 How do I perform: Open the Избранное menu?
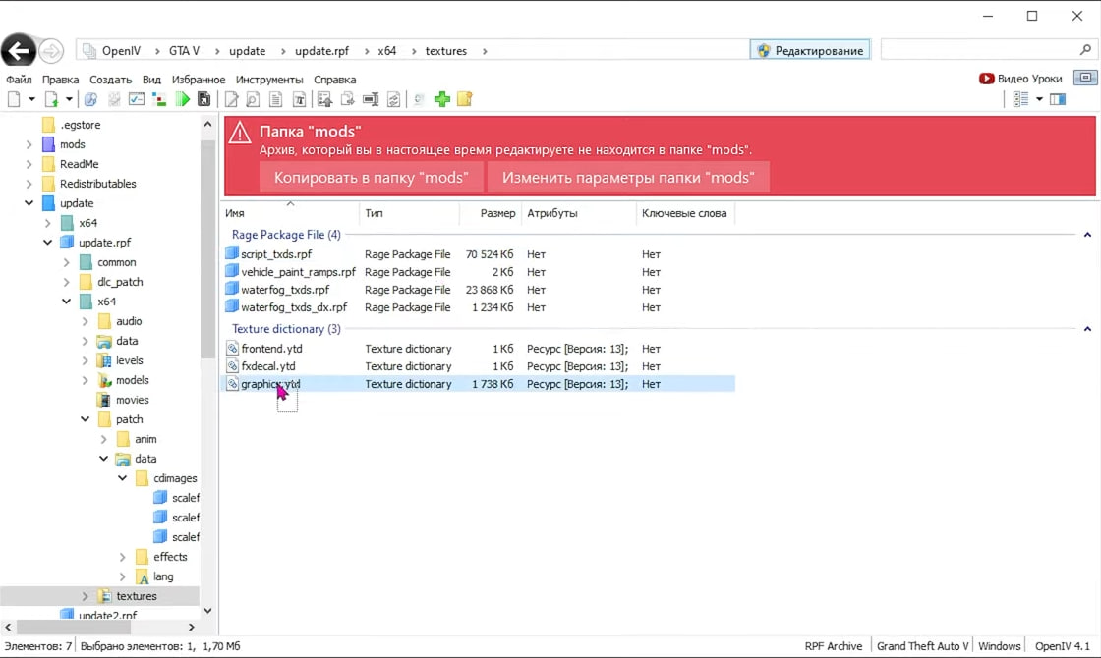pos(199,80)
